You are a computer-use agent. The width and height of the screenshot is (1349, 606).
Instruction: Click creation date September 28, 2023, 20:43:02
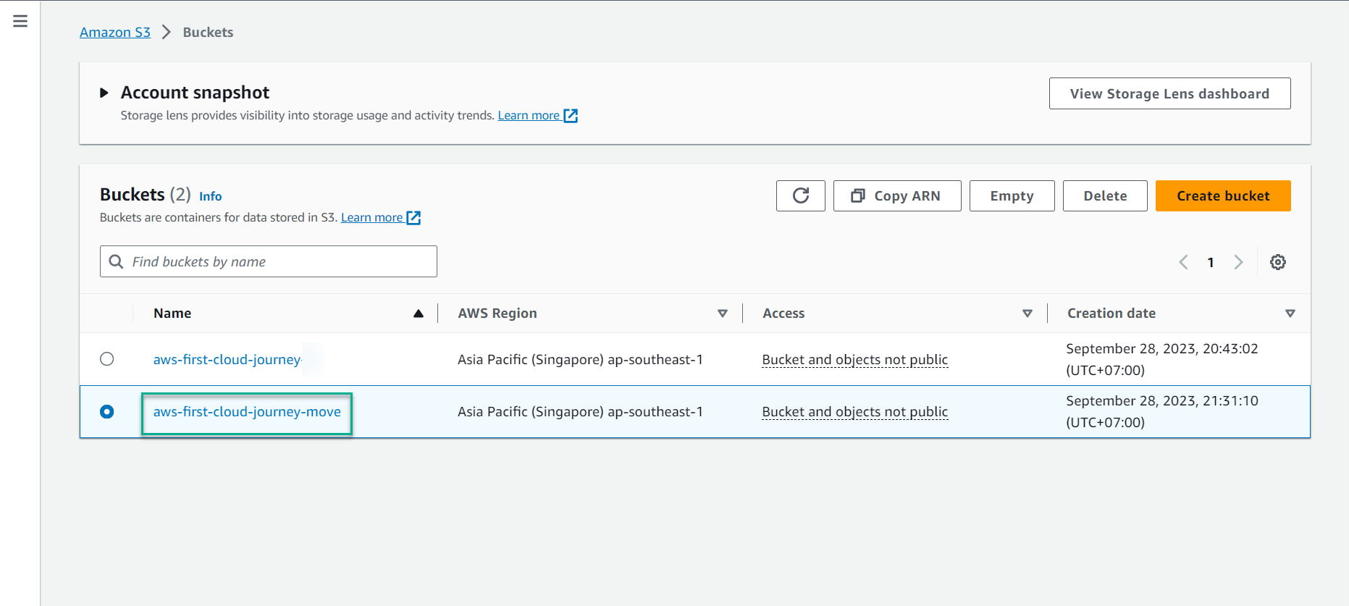[x=1162, y=360]
